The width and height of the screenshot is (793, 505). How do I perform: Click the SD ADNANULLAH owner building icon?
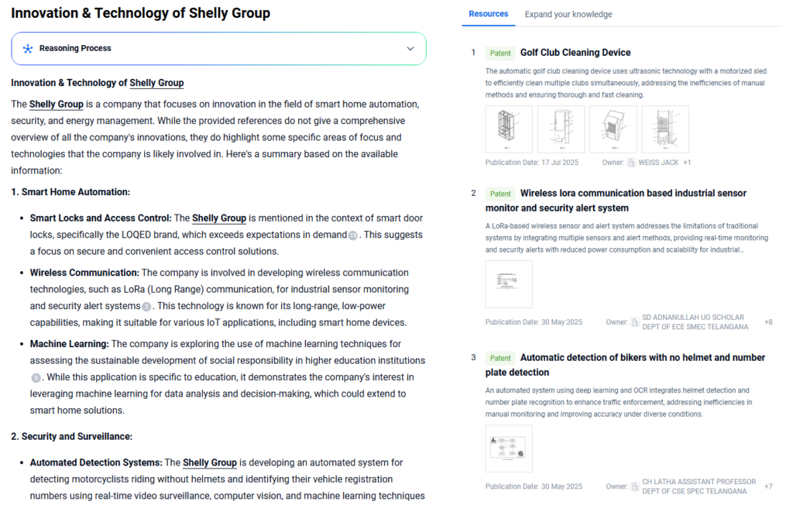(635, 322)
